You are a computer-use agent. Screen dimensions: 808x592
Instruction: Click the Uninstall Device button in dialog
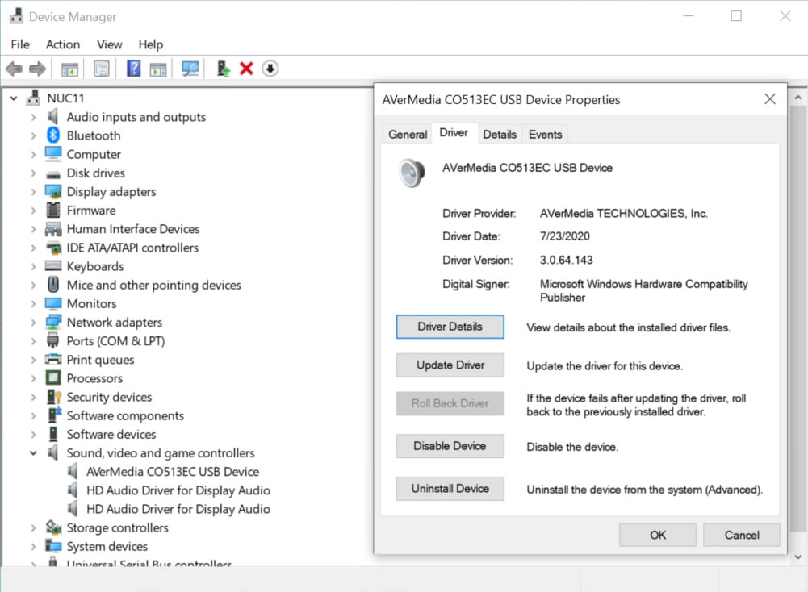coord(450,489)
